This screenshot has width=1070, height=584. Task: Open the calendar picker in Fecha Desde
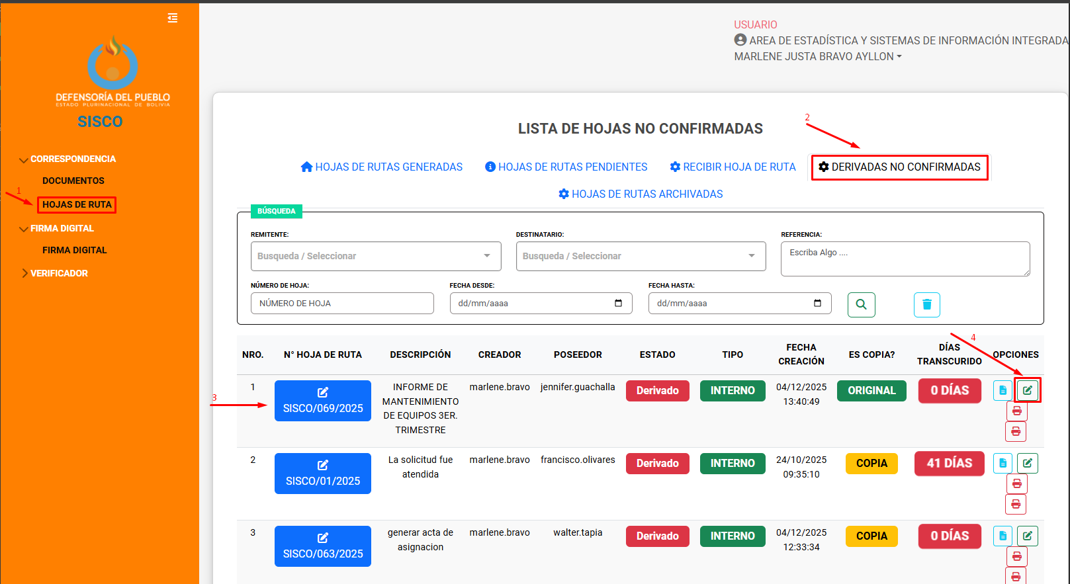pyautogui.click(x=618, y=303)
